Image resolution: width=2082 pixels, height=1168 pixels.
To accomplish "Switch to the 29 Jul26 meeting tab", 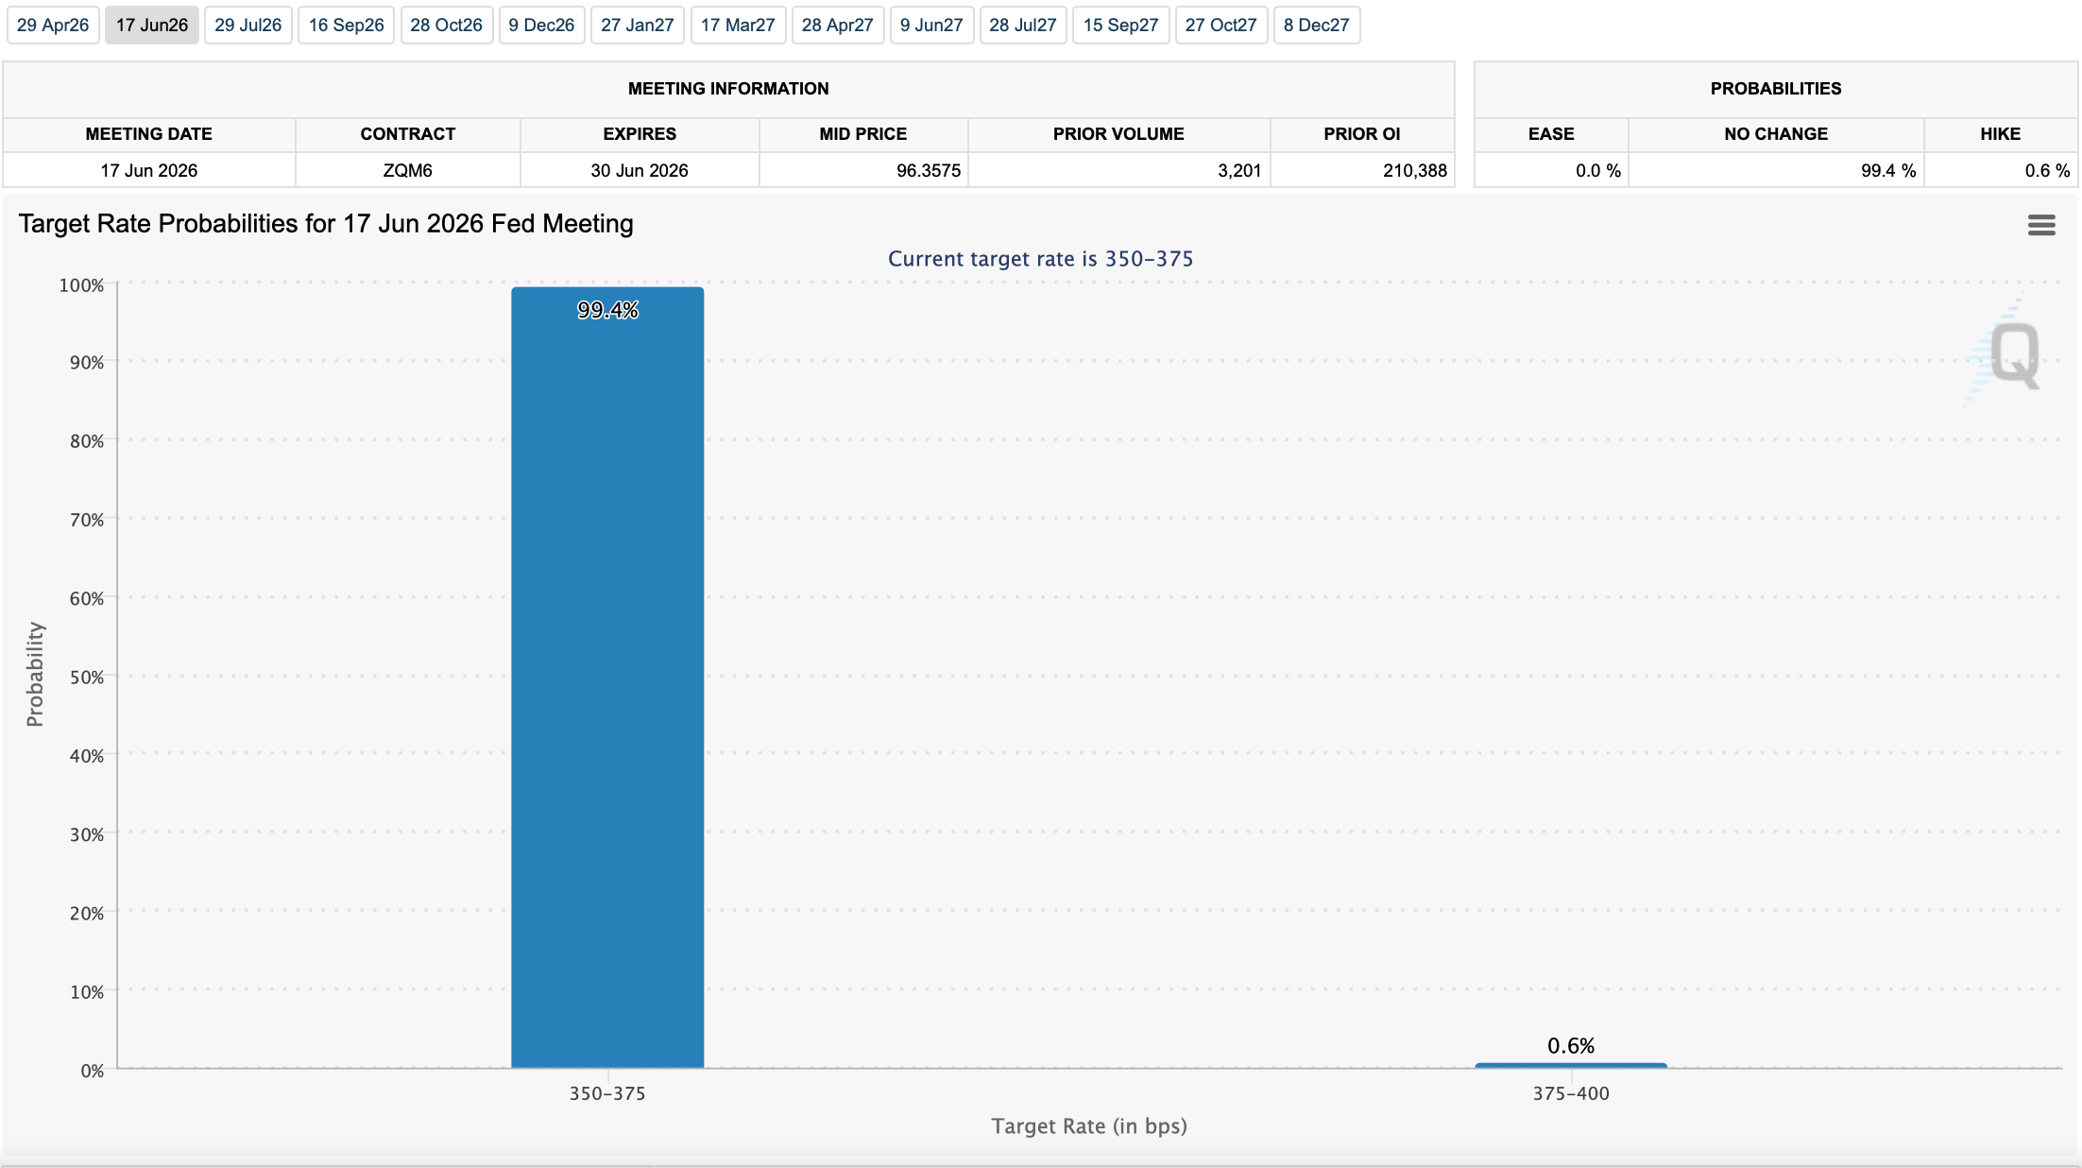I will (x=247, y=26).
